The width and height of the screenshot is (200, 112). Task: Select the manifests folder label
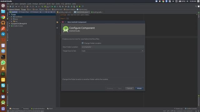click(x=18, y=17)
